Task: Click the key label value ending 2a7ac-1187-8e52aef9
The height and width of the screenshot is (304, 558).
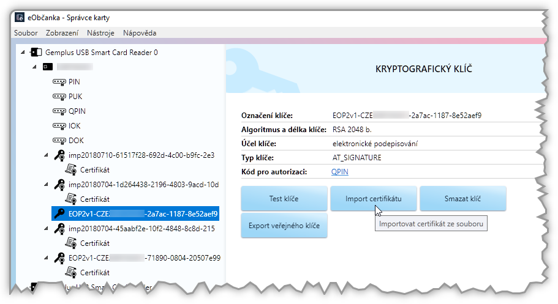Action: coord(407,116)
